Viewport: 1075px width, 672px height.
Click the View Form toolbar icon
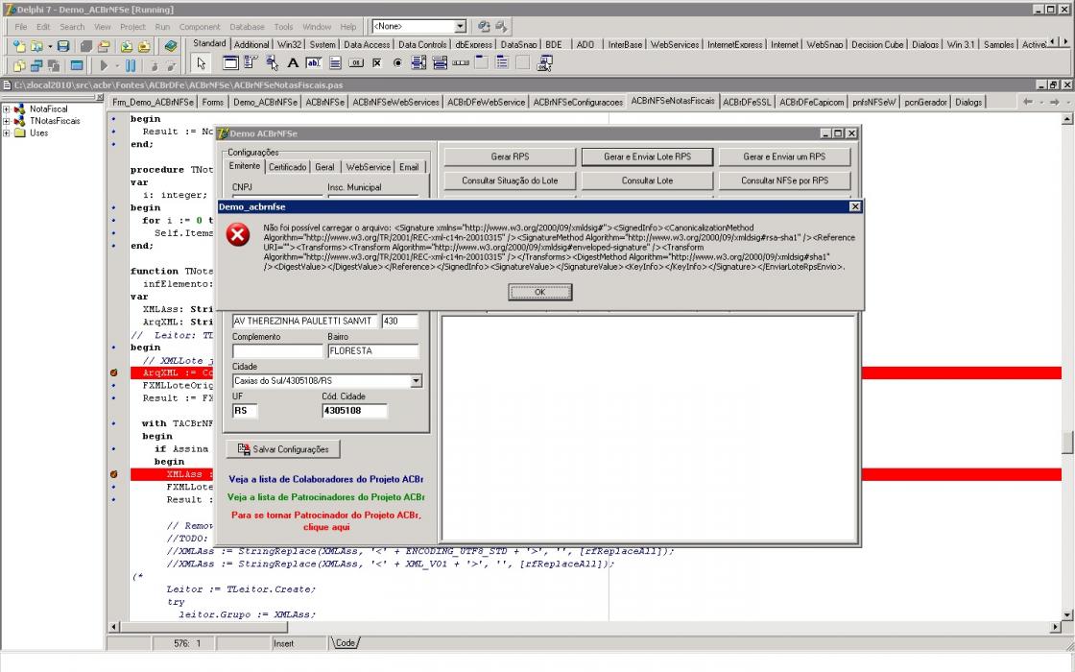(x=36, y=66)
